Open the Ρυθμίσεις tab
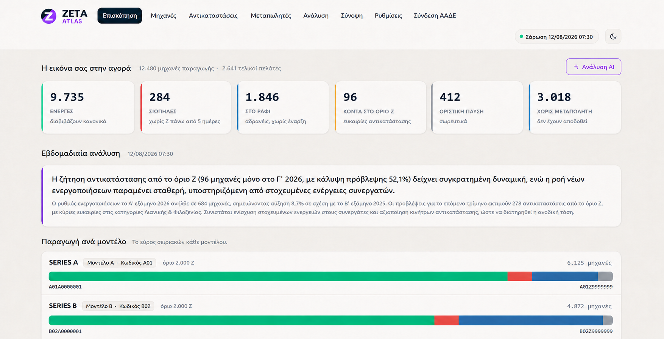The image size is (664, 339). [388, 15]
